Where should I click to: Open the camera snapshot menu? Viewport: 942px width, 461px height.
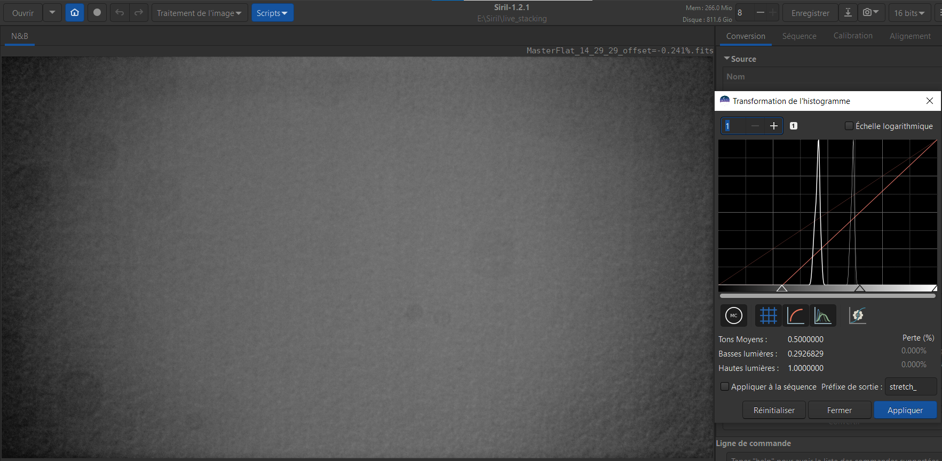click(x=871, y=13)
